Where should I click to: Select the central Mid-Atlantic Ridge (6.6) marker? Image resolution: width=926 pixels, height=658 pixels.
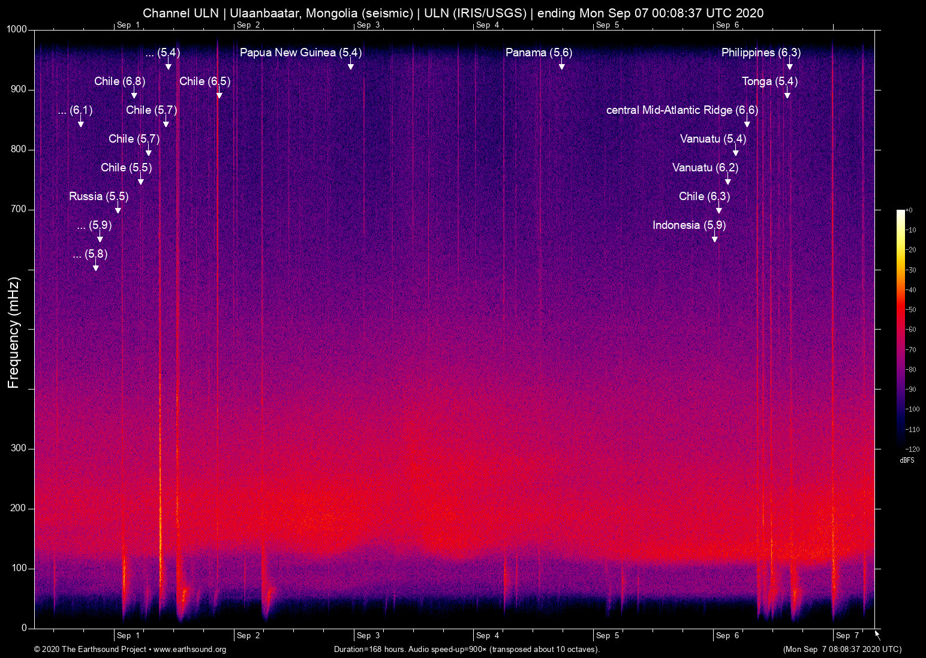pos(683,110)
